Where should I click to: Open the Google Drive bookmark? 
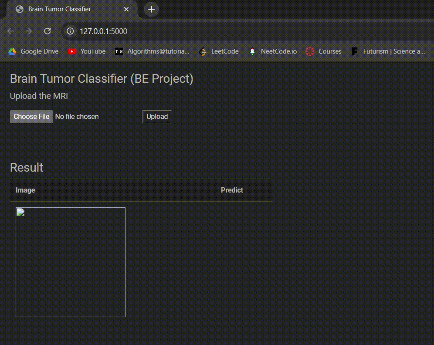click(34, 51)
